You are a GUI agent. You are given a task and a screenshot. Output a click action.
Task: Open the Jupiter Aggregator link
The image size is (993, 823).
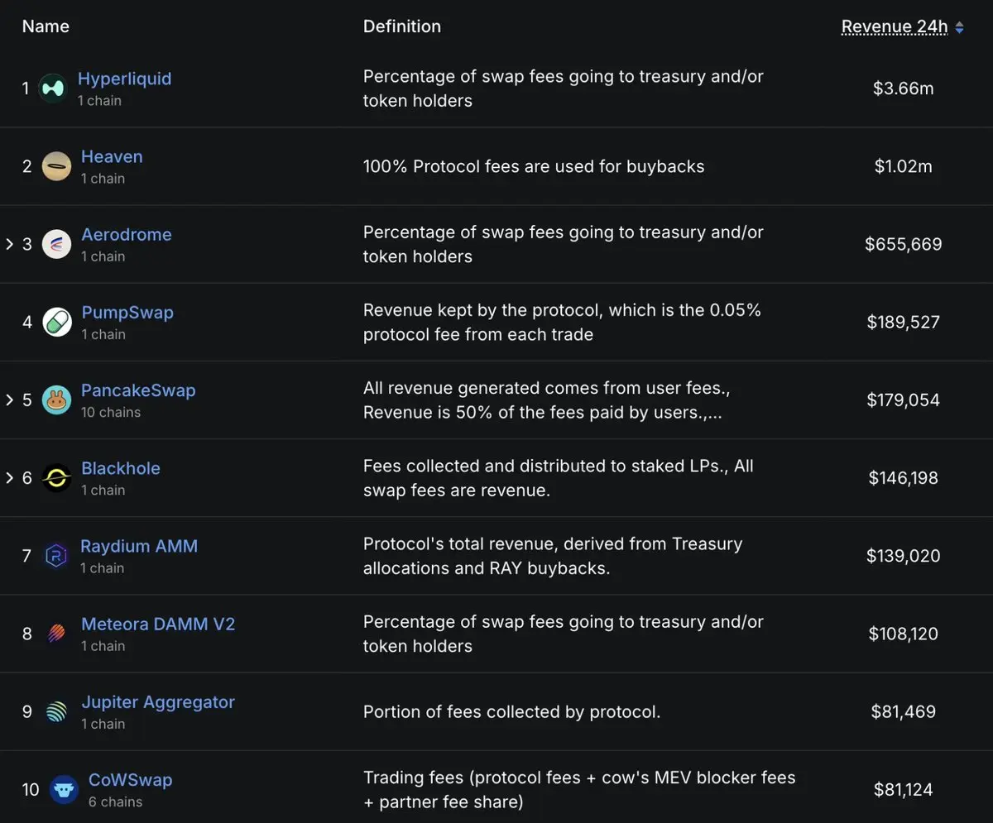(158, 702)
